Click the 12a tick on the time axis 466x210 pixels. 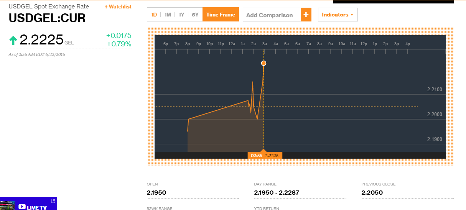tap(232, 44)
